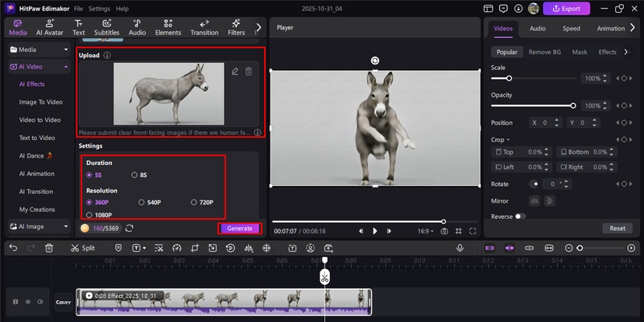Enter fullscreen preview in the player
This screenshot has width=644, height=322.
point(473,231)
